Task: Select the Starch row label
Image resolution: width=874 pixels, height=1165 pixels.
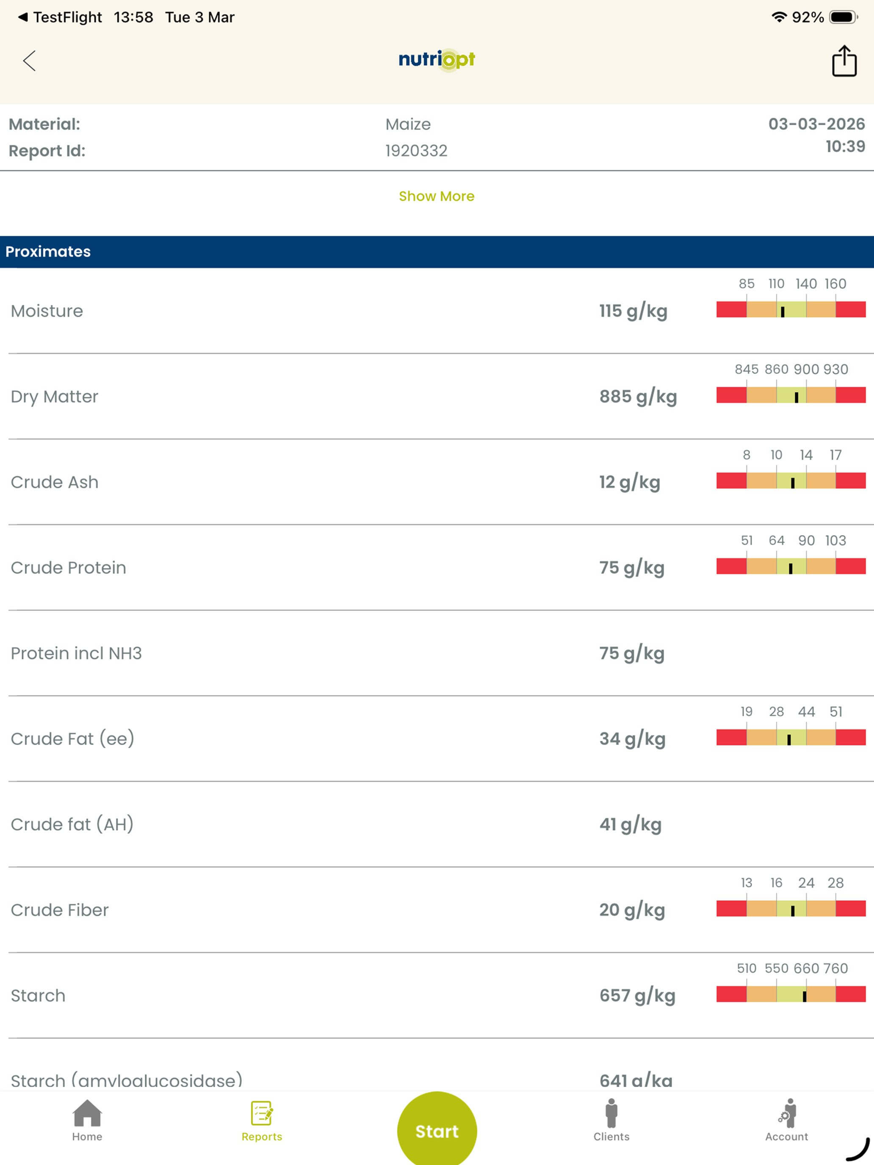Action: (x=38, y=995)
